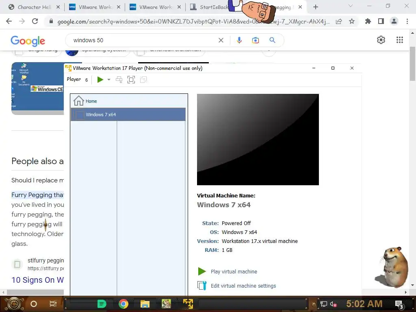Click the Chrome address bar URL
Screen dimensions: 416x312
[193, 22]
